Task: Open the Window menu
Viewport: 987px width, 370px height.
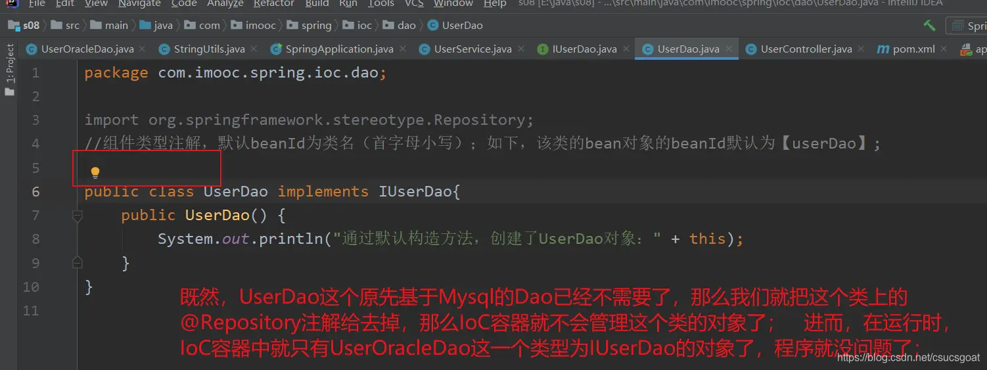Action: coord(453,4)
